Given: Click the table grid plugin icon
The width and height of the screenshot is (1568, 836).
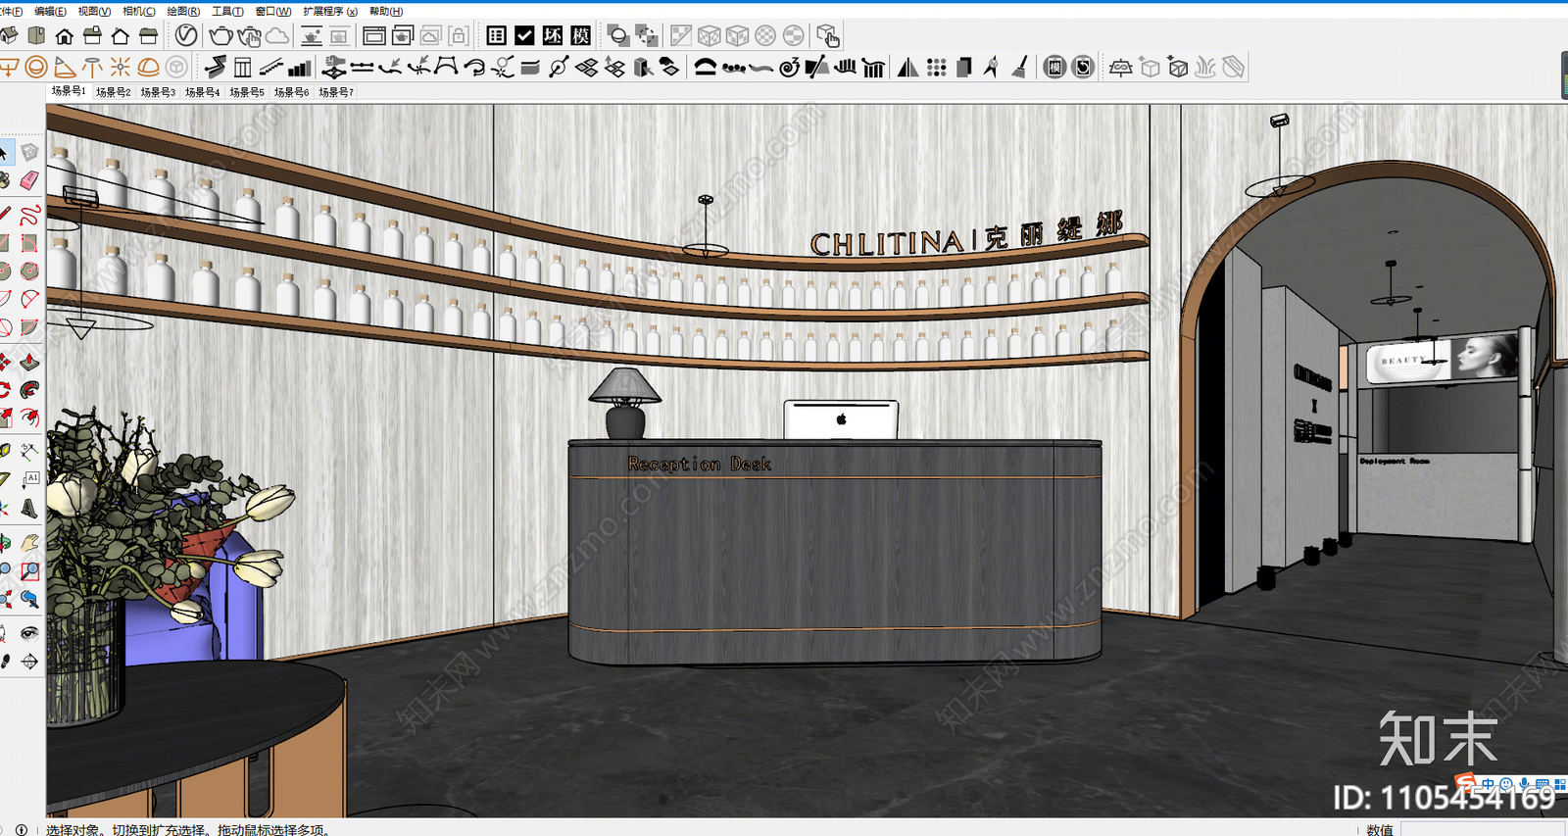Looking at the screenshot, I should (x=497, y=36).
